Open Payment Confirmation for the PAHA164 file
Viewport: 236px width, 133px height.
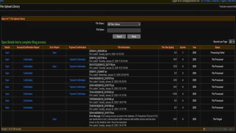(x=77, y=80)
